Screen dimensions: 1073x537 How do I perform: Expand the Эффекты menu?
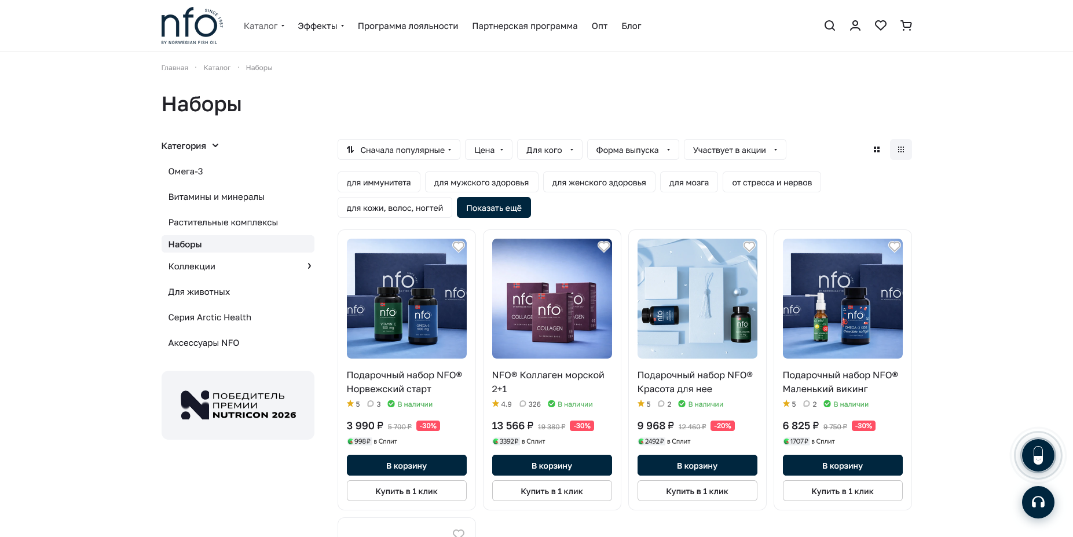[x=321, y=26]
